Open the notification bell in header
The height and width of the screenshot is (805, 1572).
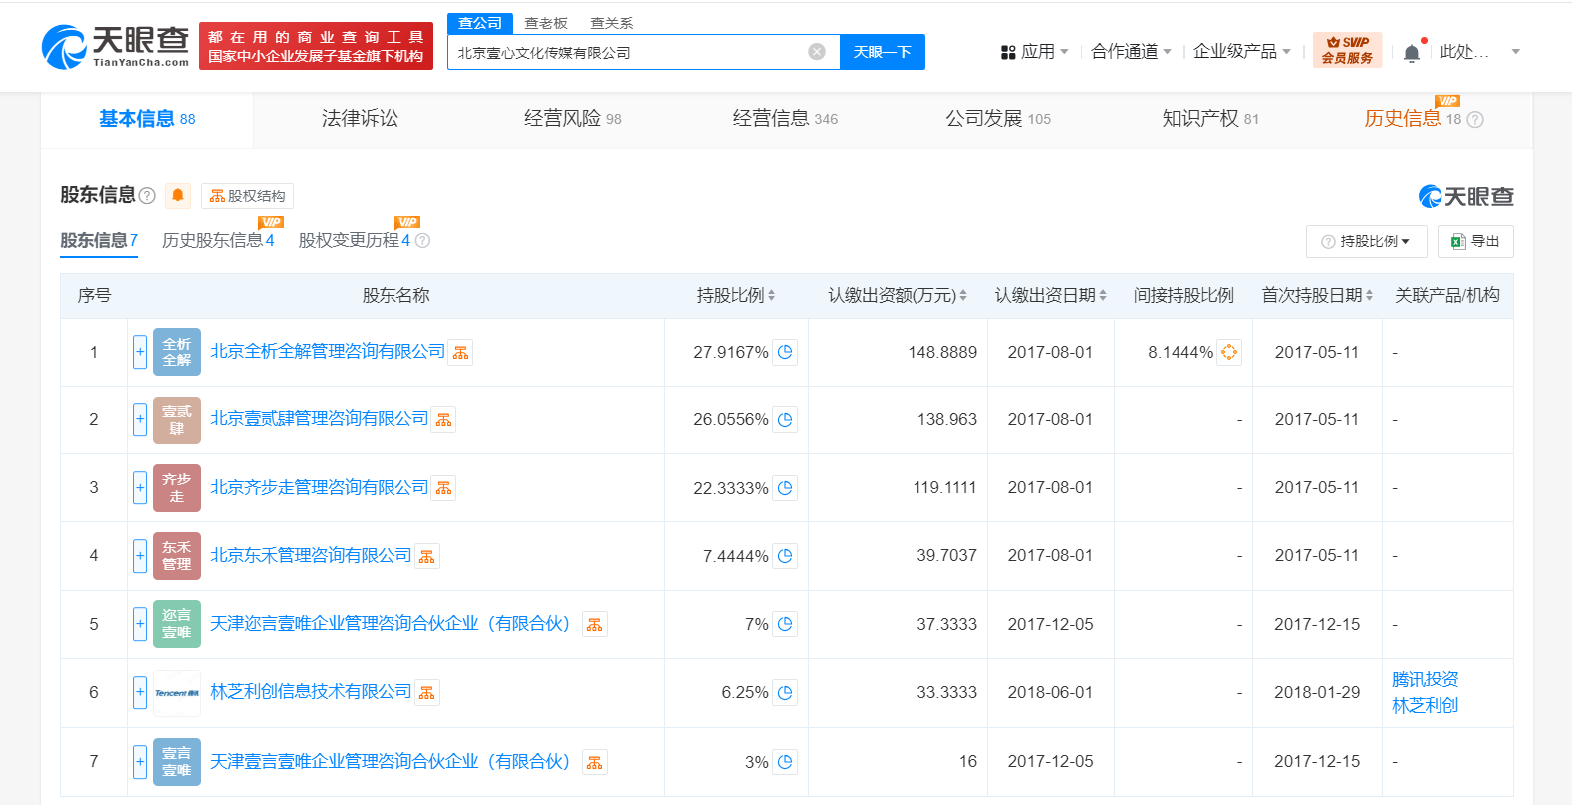click(x=1412, y=53)
